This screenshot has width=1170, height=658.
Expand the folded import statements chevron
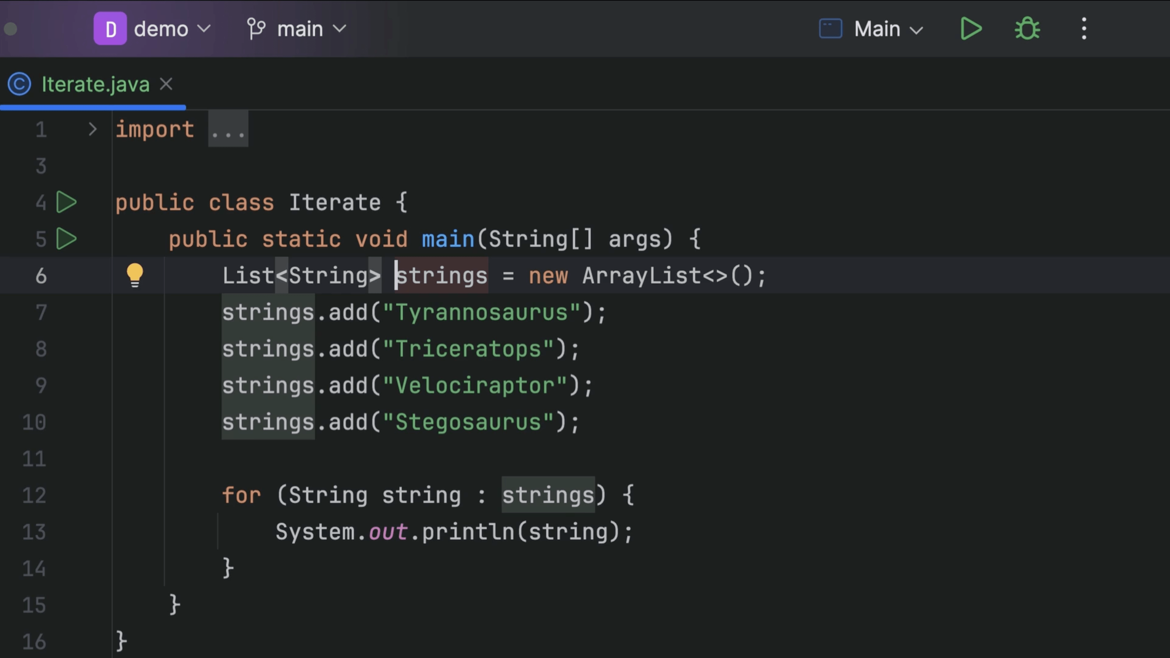coord(93,129)
